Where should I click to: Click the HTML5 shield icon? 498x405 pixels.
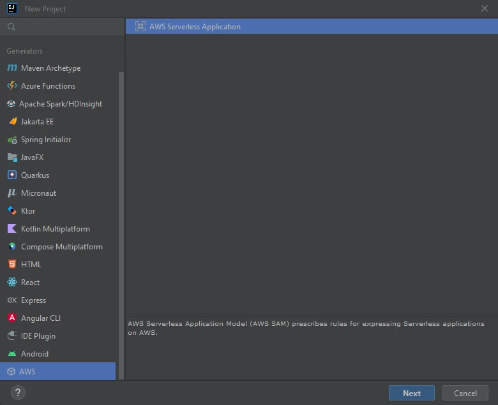coord(12,264)
